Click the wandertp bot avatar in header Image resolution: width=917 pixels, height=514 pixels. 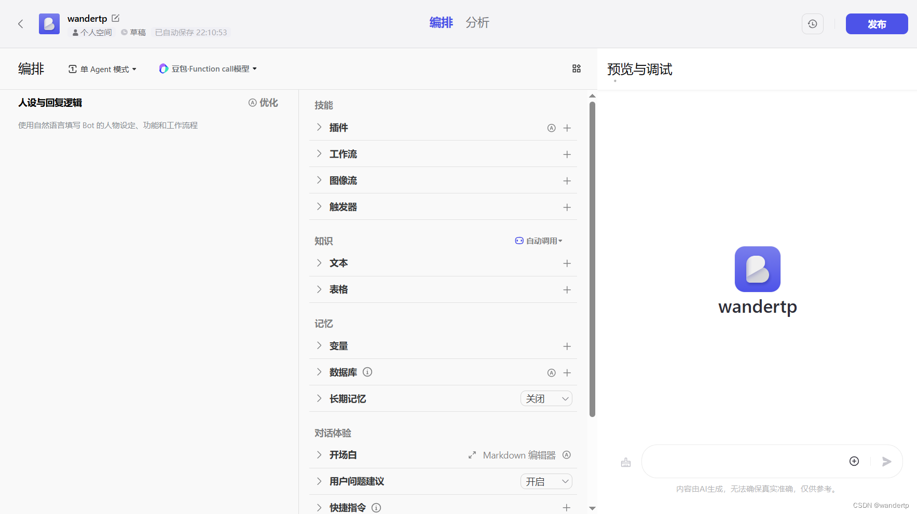[49, 24]
